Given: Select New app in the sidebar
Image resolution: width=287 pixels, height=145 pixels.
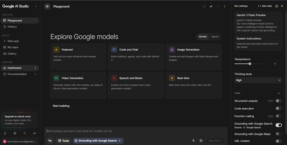Looking at the screenshot, I should 20,41.
